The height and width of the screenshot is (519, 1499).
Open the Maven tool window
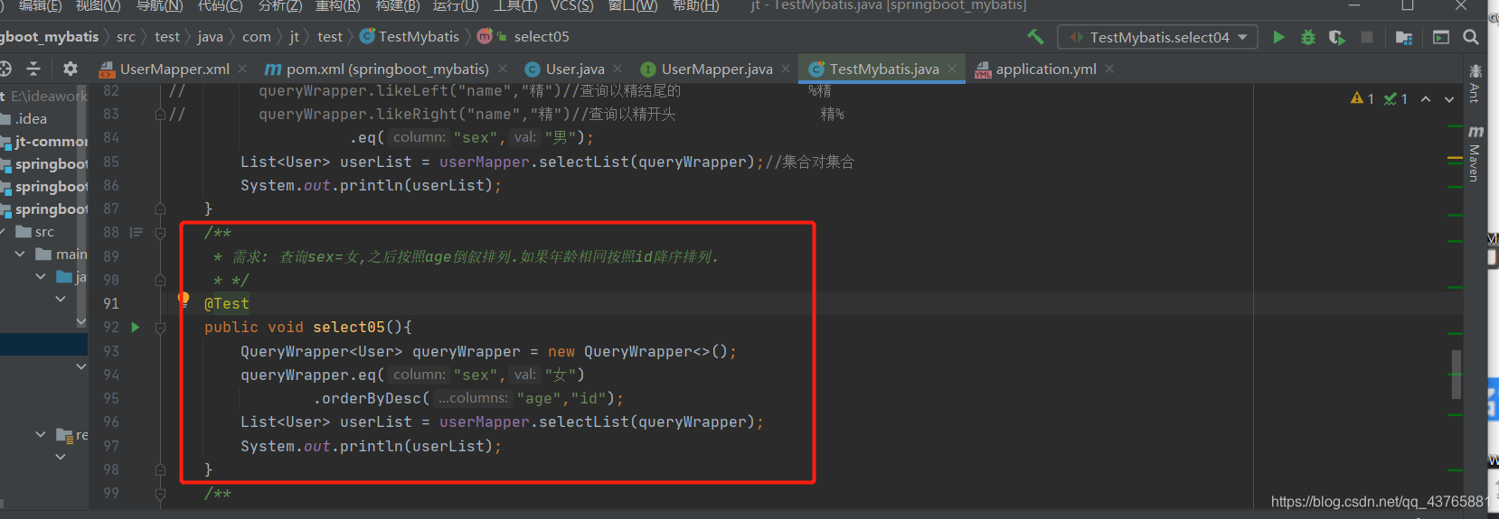1475,153
